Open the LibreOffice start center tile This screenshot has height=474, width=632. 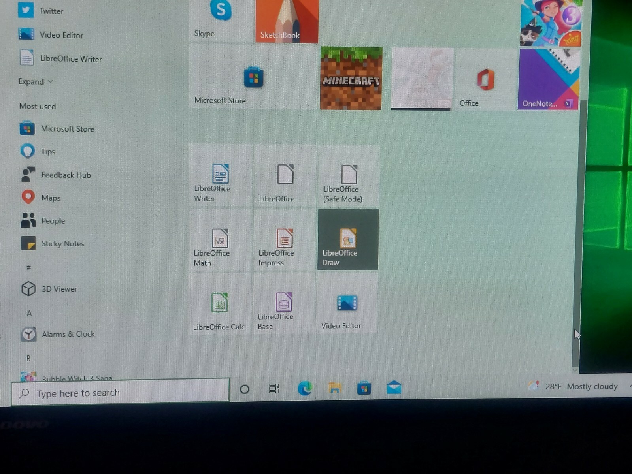click(x=285, y=176)
